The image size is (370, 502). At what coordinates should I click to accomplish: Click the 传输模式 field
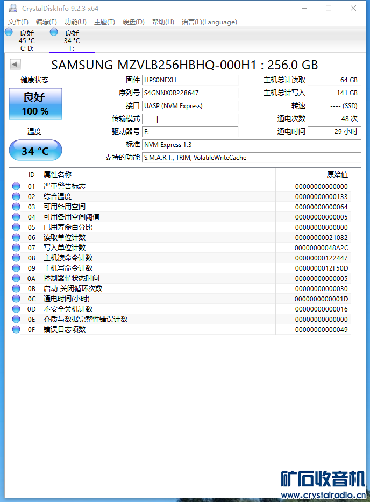pyautogui.click(x=190, y=119)
